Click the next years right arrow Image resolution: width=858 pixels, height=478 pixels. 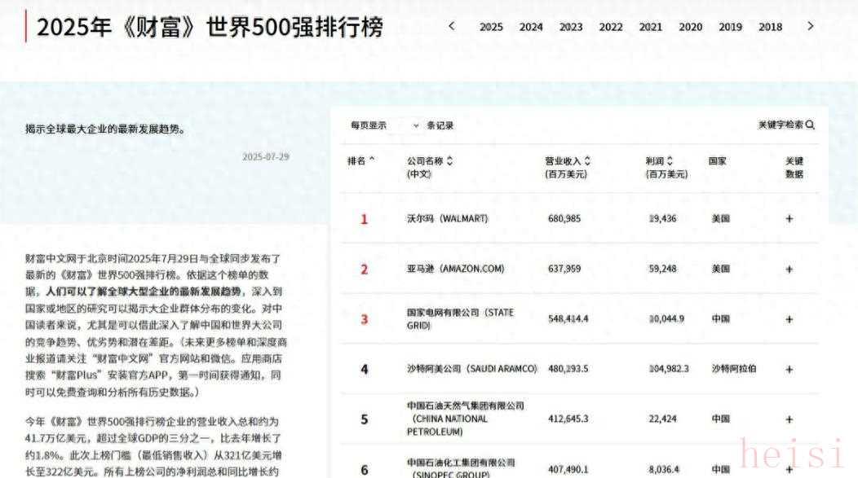(810, 26)
